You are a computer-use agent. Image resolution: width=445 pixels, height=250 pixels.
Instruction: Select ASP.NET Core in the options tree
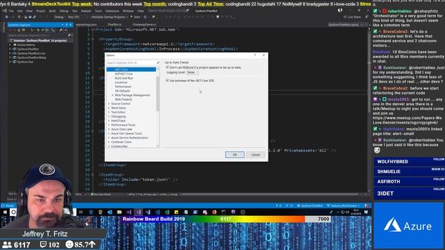click(x=124, y=74)
